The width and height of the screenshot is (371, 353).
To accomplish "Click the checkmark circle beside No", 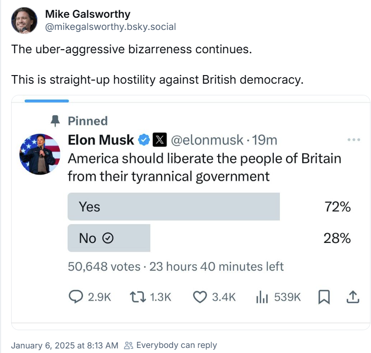I will (x=107, y=238).
